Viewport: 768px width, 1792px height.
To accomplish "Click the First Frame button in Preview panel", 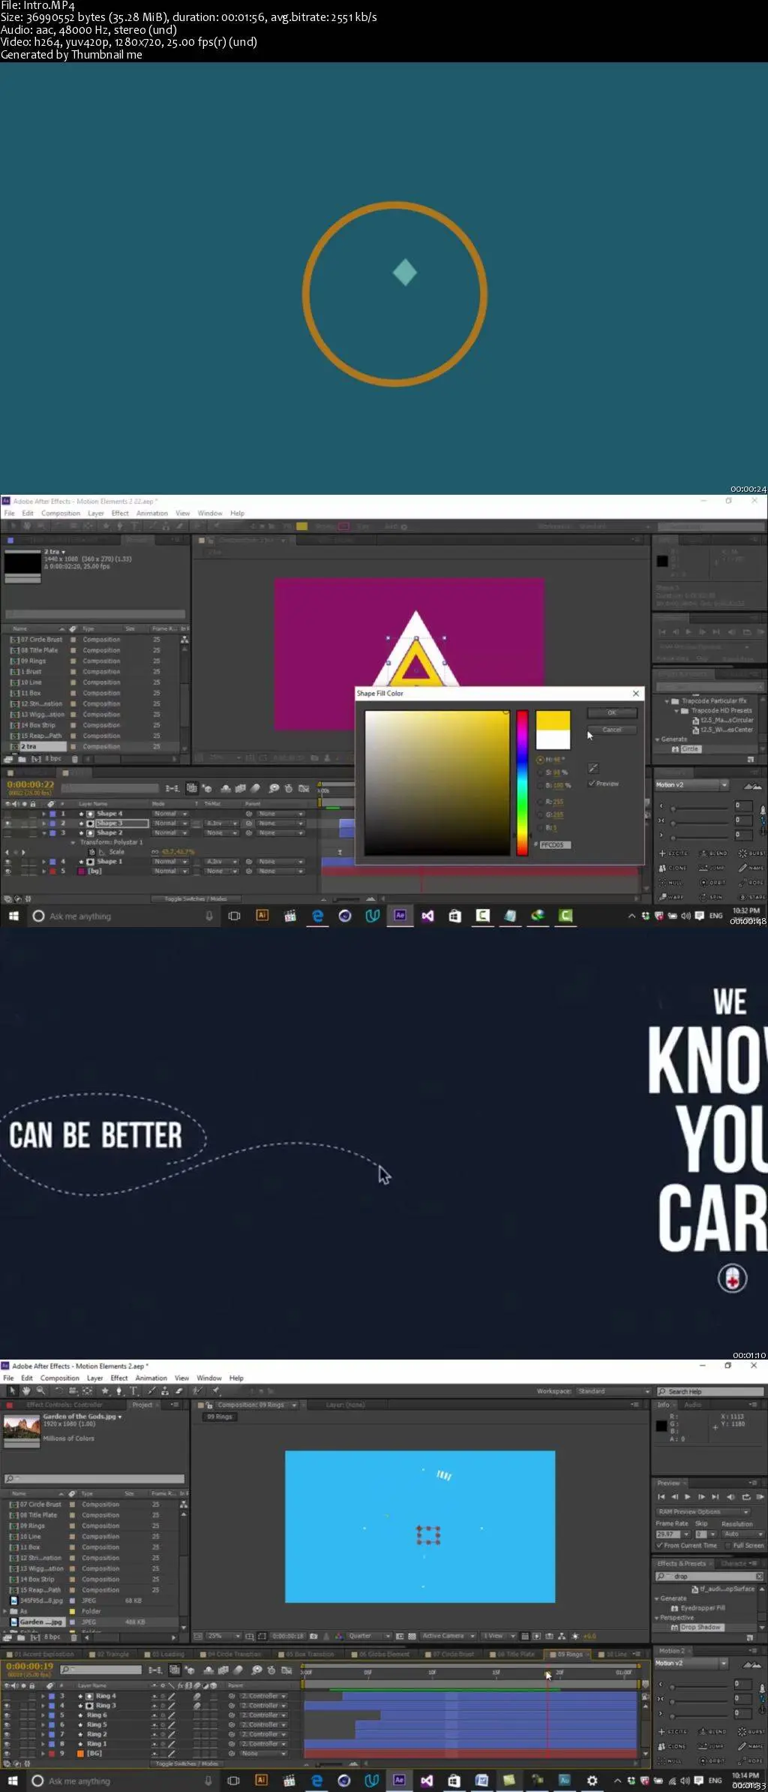I will click(x=661, y=1497).
